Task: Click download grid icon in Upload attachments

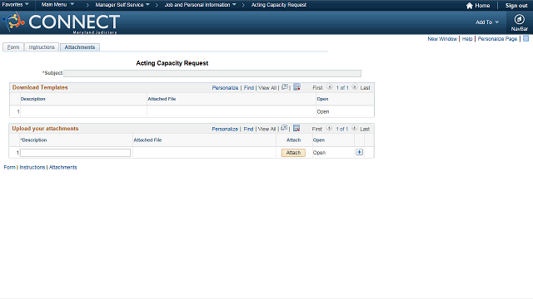Action: point(296,128)
